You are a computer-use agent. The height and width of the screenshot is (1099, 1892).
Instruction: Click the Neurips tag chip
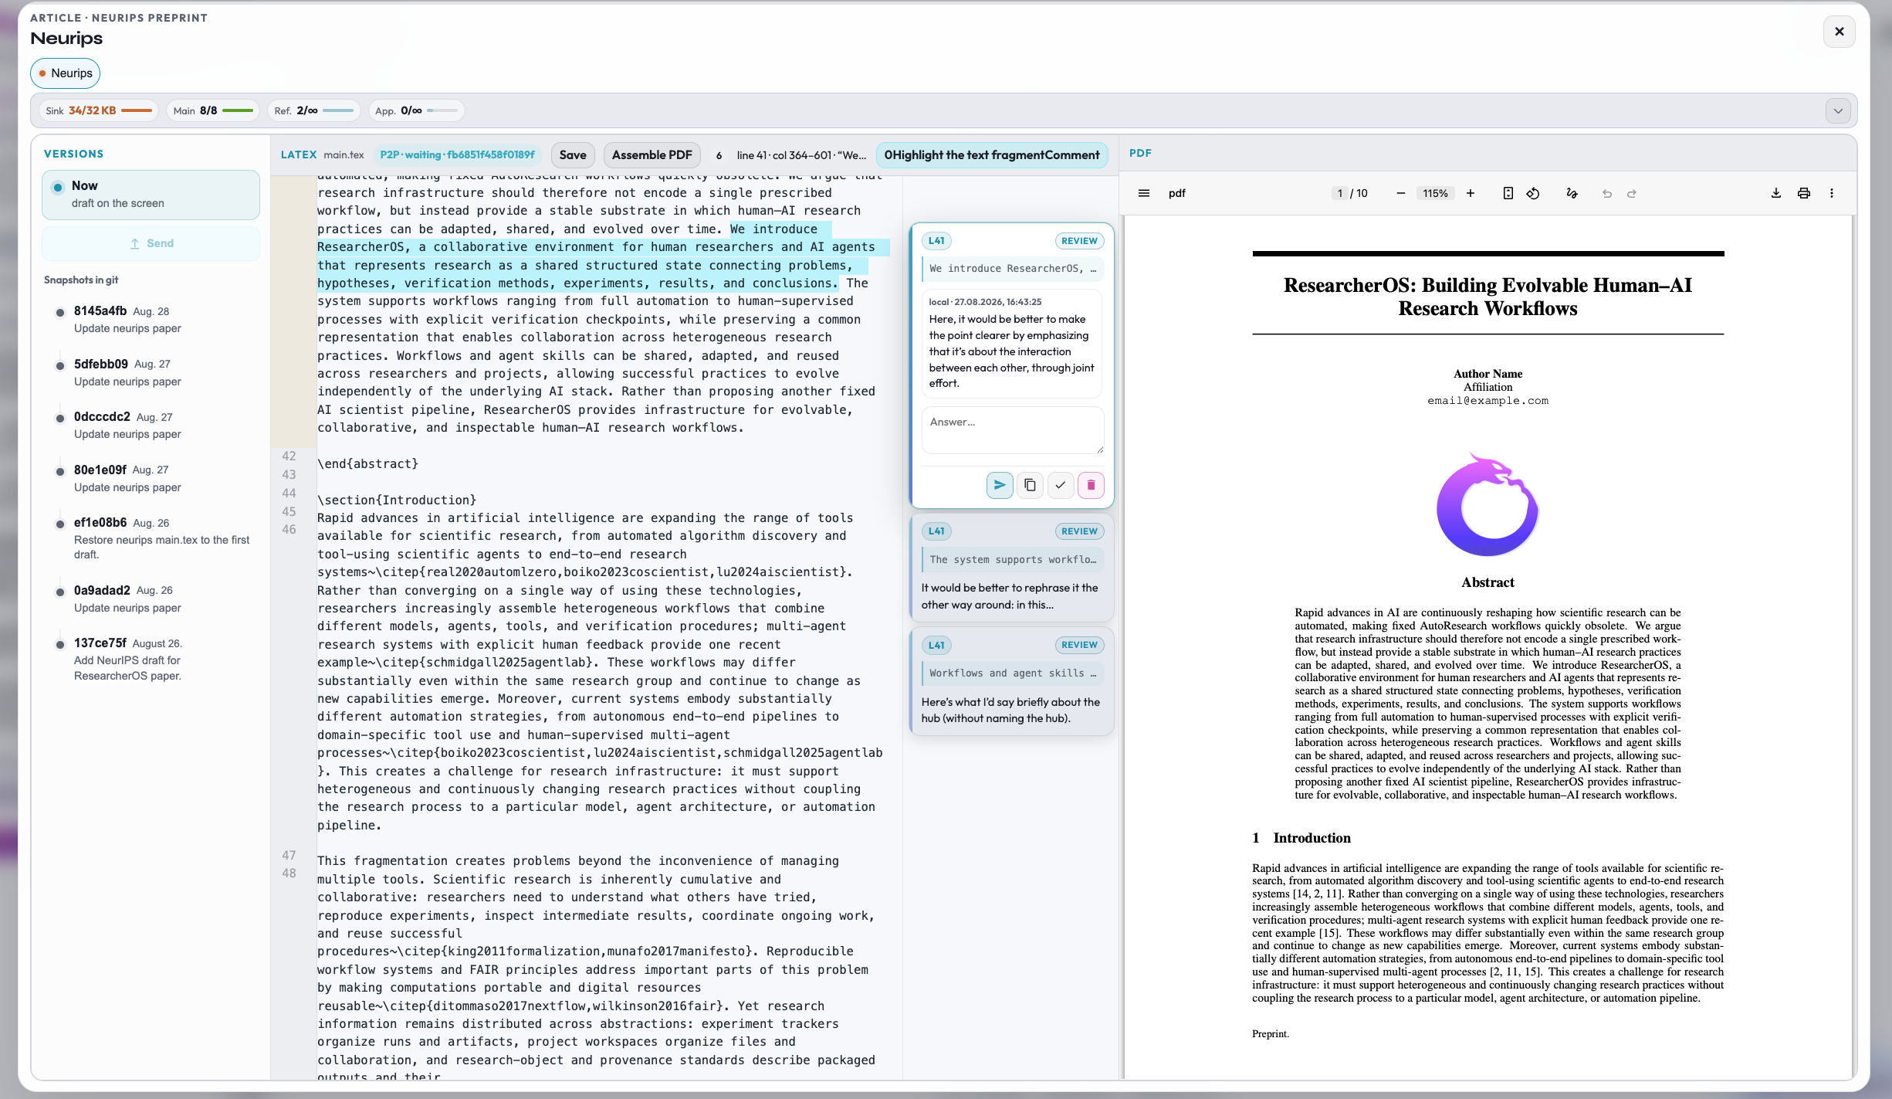(x=65, y=73)
